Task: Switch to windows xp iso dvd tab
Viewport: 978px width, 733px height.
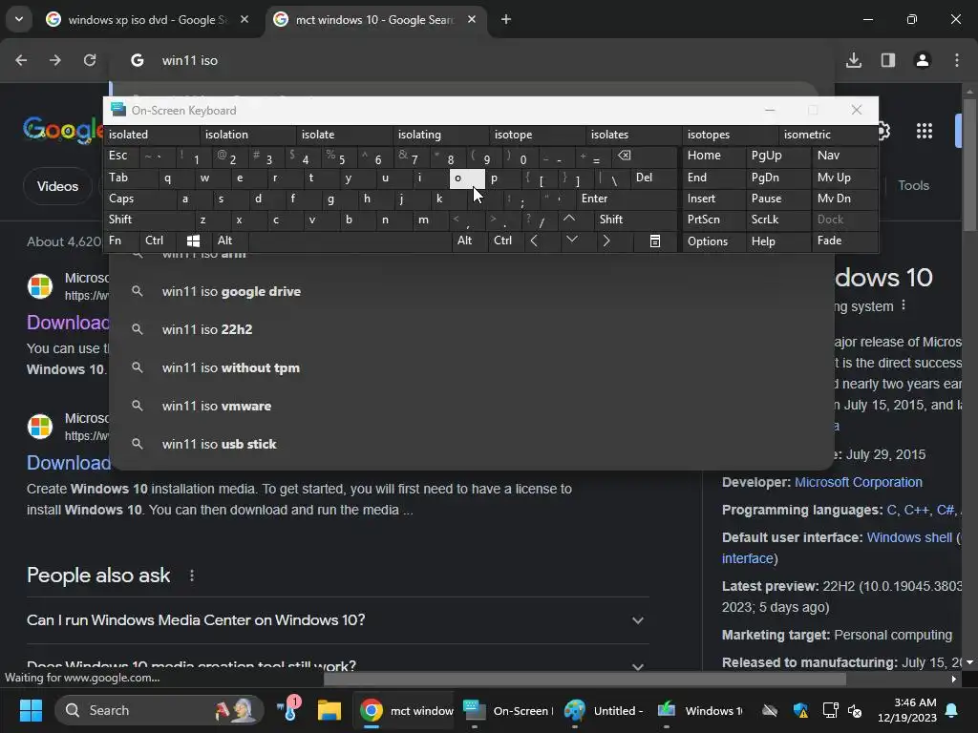Action: [x=147, y=20]
